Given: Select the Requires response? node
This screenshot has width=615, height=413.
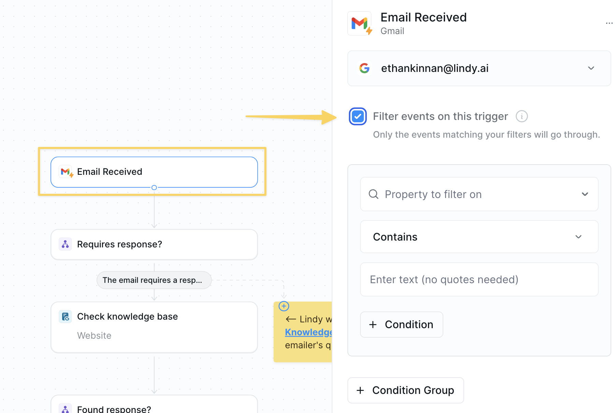Looking at the screenshot, I should 154,244.
